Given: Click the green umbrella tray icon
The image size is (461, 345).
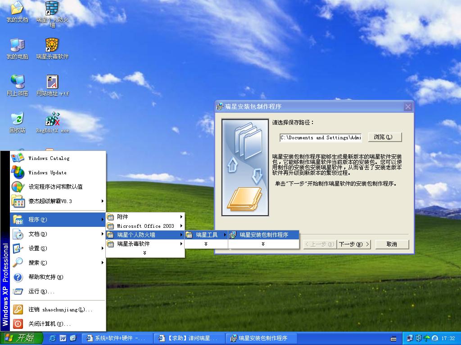Looking at the screenshot, I should click(427, 338).
